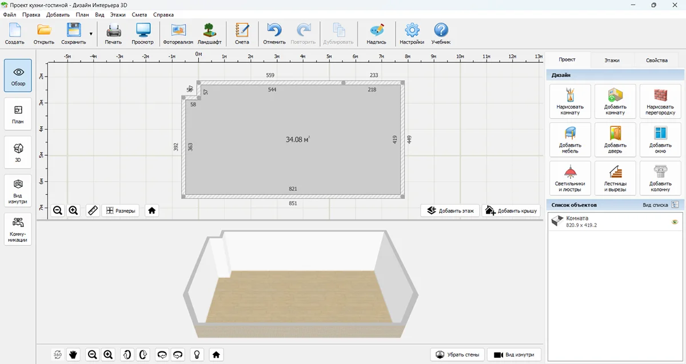Click the Фотореализм toolbar icon

pyautogui.click(x=178, y=34)
